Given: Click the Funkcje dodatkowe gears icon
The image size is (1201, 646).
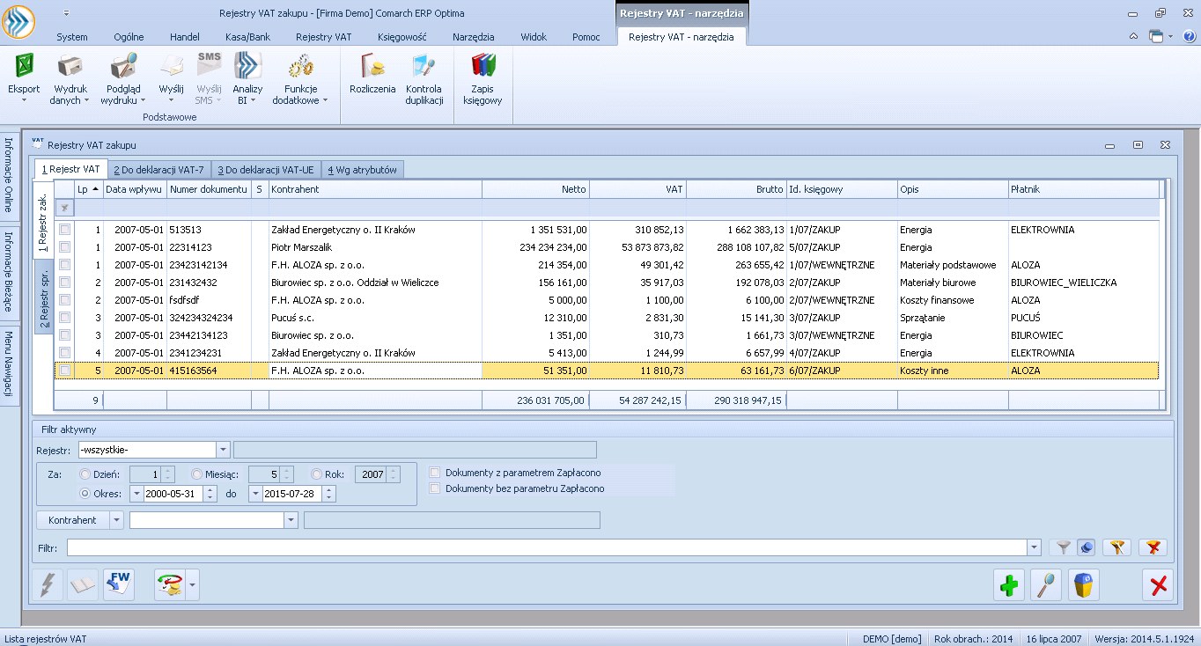Looking at the screenshot, I should click(x=300, y=67).
